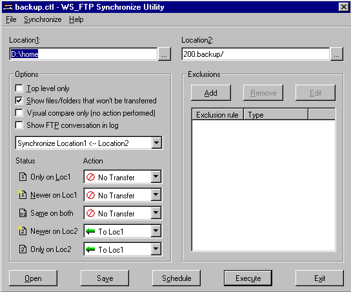Click the Newer on Loc2 file icon
This screenshot has height=292, width=351.
(22, 231)
